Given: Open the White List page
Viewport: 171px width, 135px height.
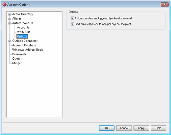Looking at the screenshot, I should click(23, 32).
